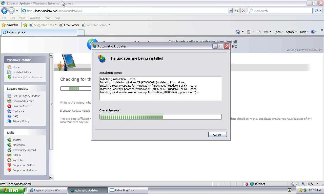Click Set Up Legacy Update link
This screenshot has width=324, height=194.
coord(26,96)
